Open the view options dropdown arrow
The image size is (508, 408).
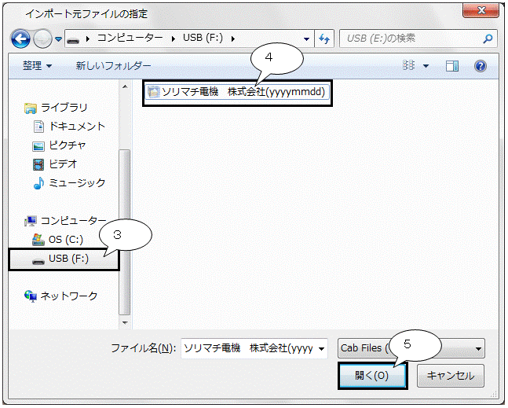tap(426, 66)
